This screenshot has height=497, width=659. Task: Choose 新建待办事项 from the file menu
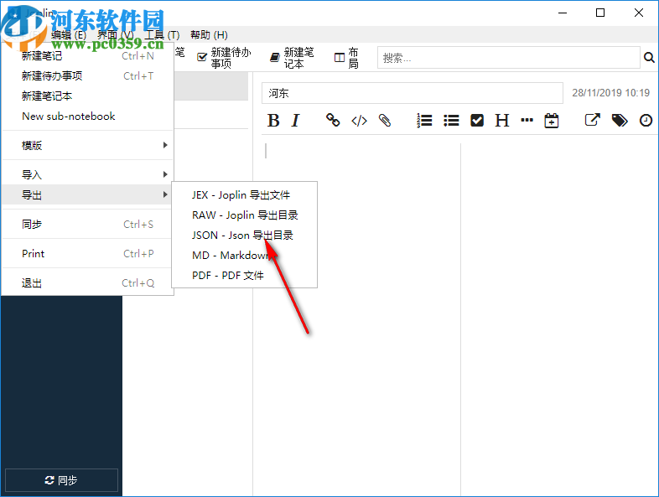pyautogui.click(x=87, y=76)
